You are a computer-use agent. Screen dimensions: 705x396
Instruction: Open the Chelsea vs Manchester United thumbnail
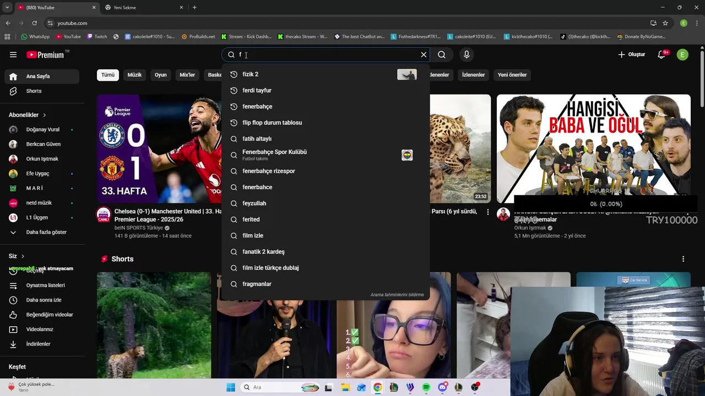click(x=159, y=148)
